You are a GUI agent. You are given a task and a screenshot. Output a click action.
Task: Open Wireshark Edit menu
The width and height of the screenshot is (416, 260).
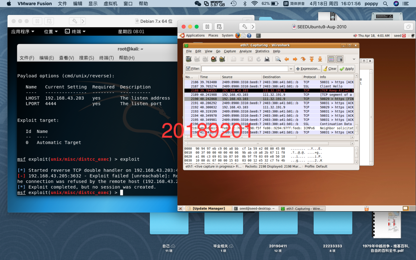(198, 51)
